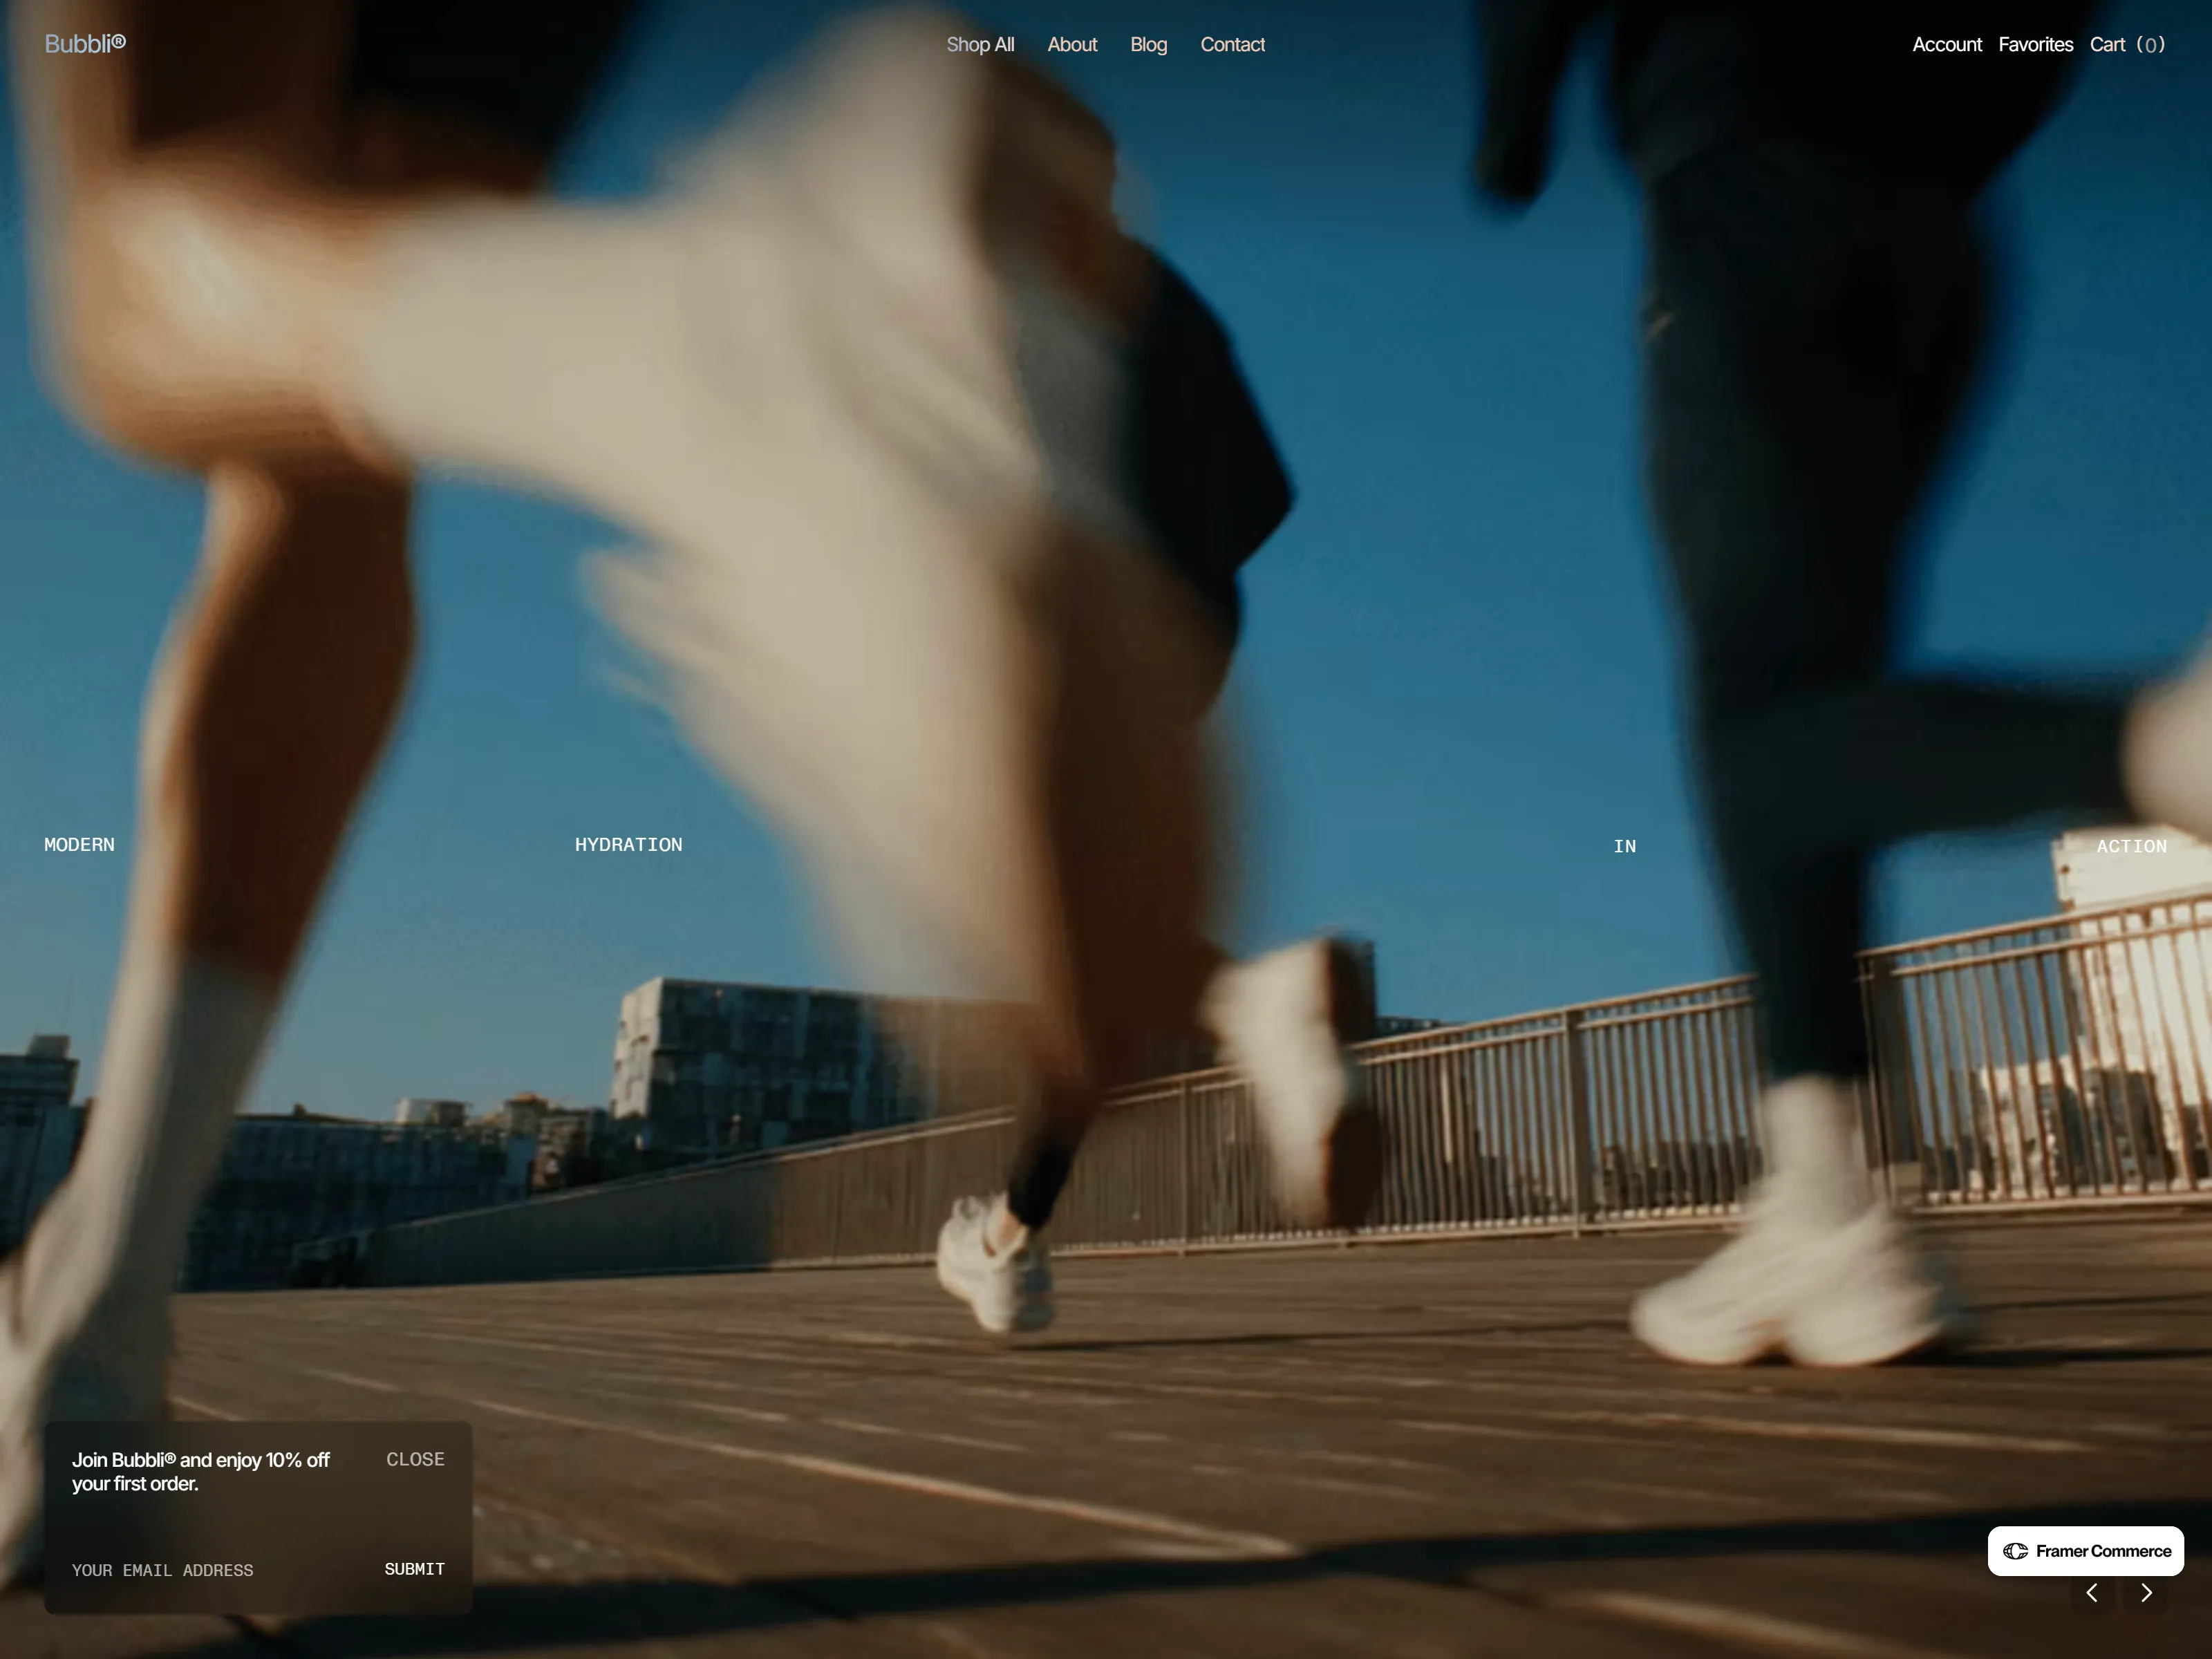Click the MODERN hero text

tap(79, 845)
